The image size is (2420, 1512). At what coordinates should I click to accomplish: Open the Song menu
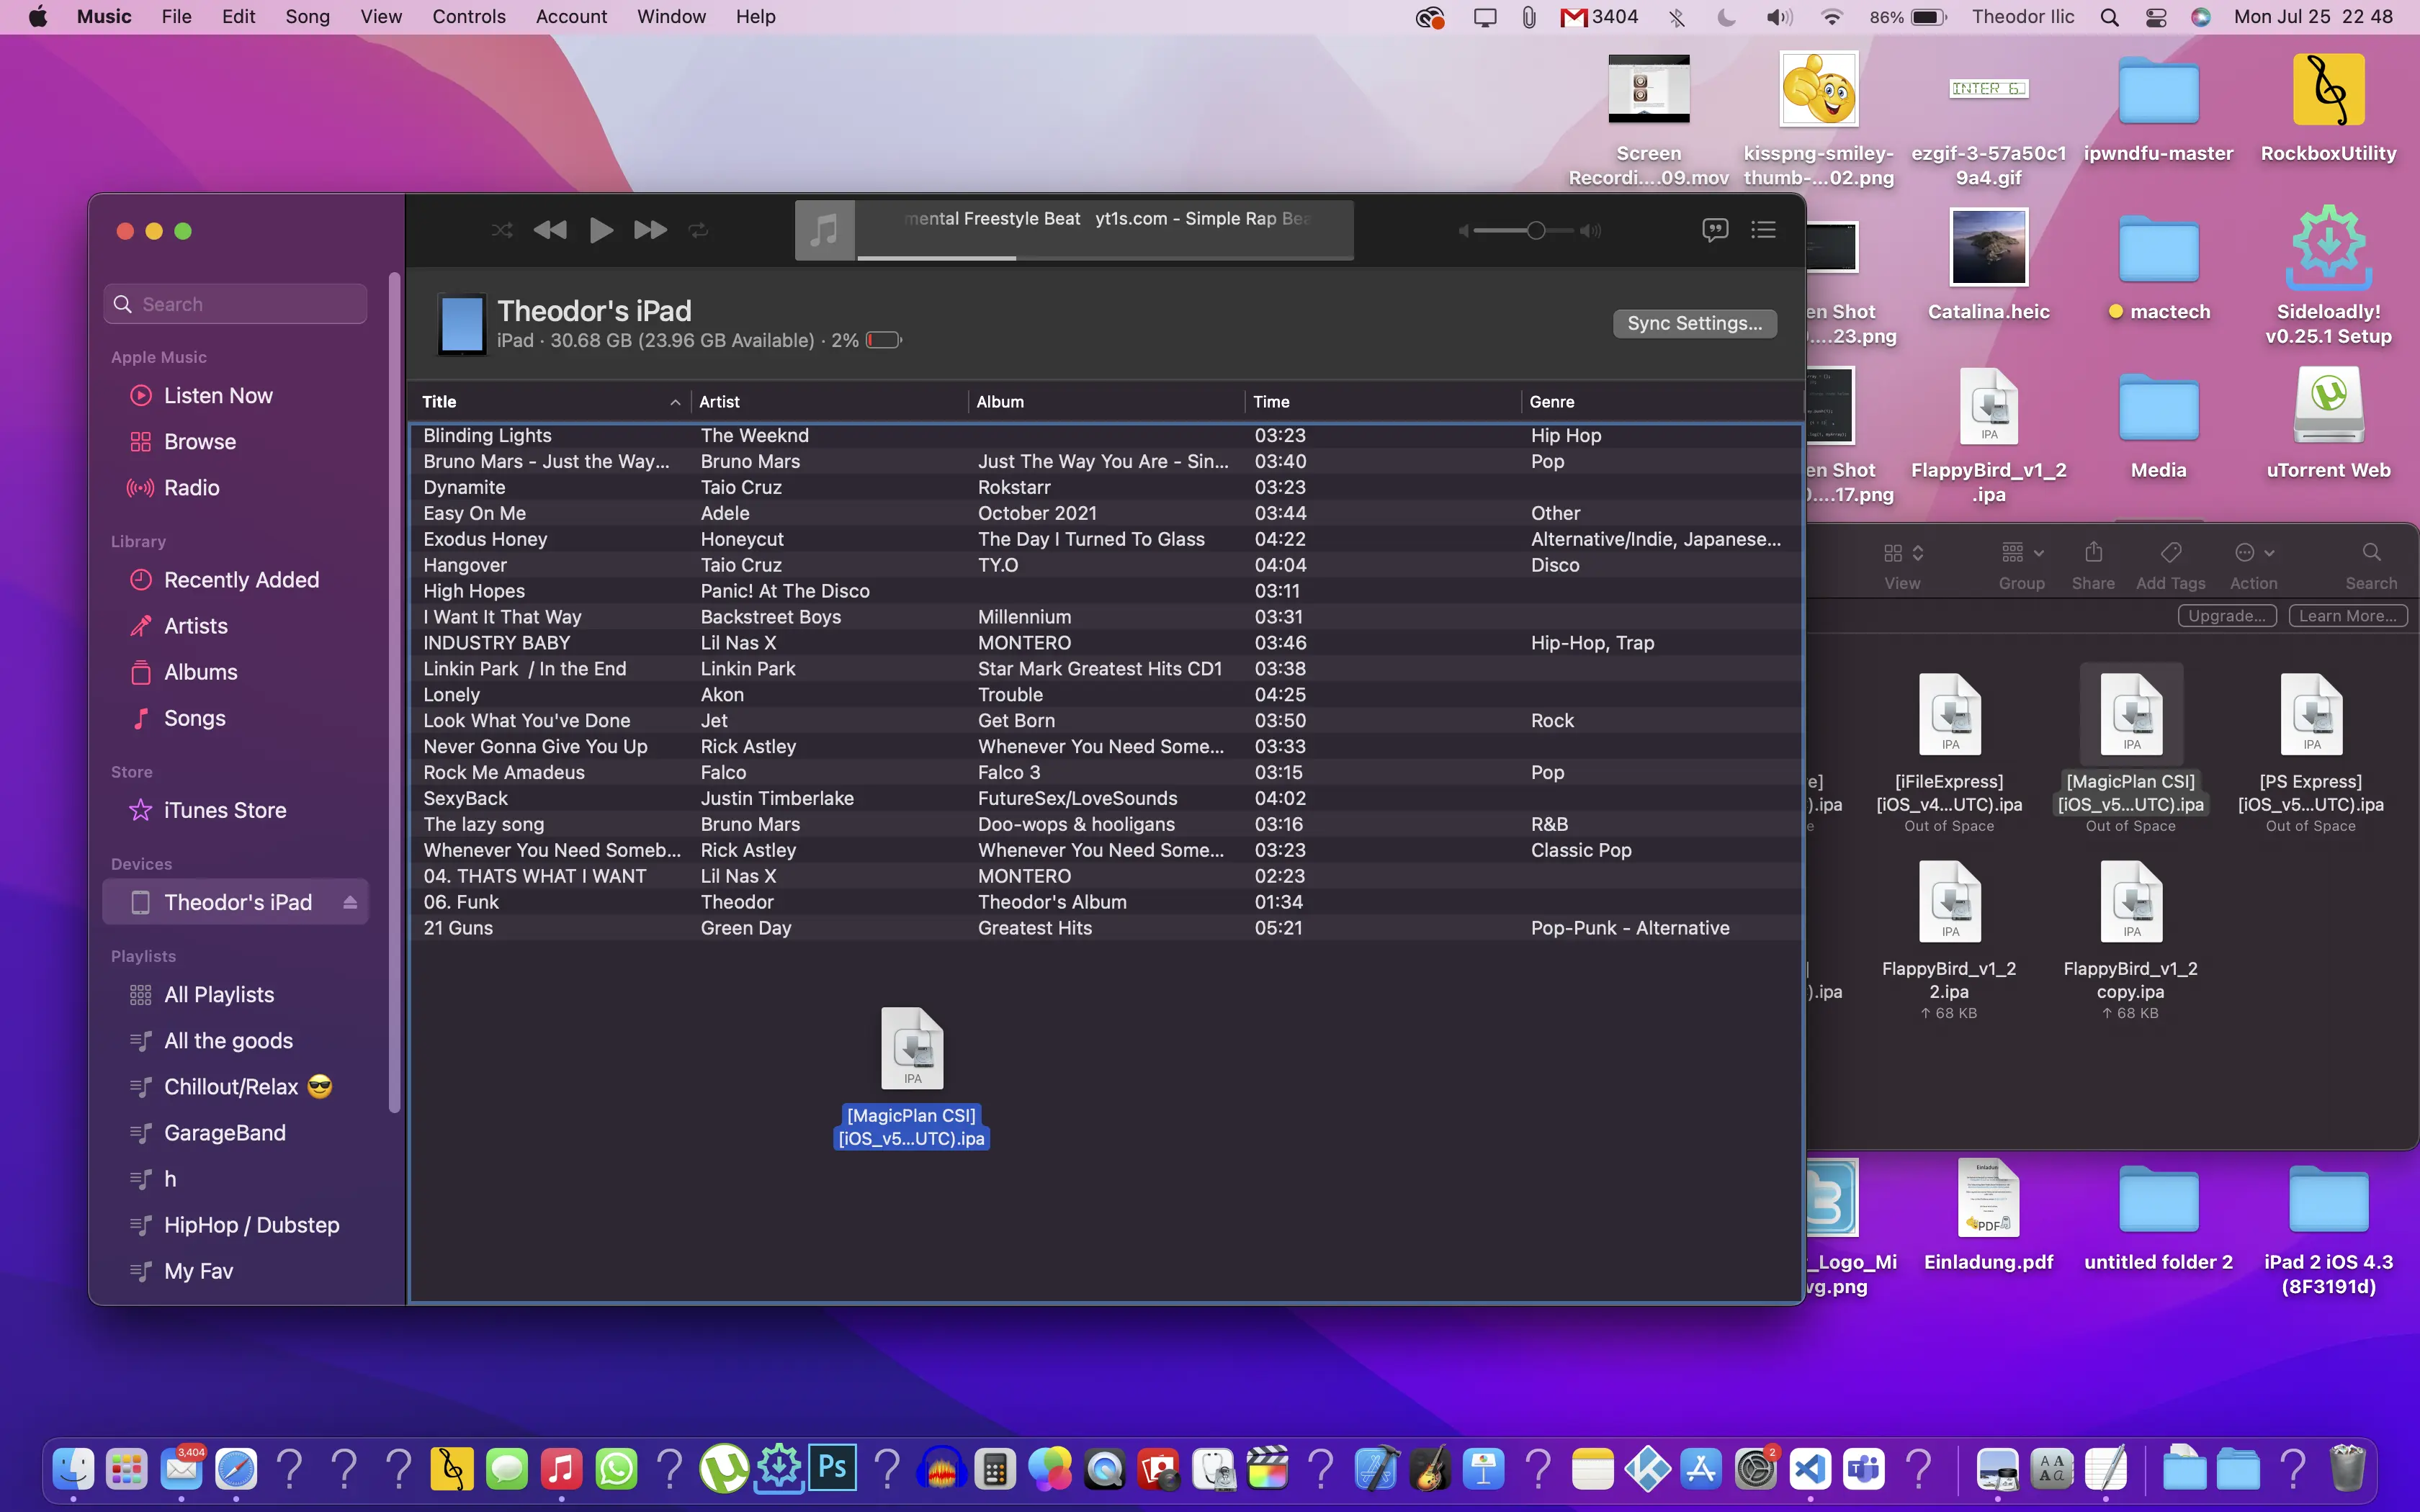(307, 17)
